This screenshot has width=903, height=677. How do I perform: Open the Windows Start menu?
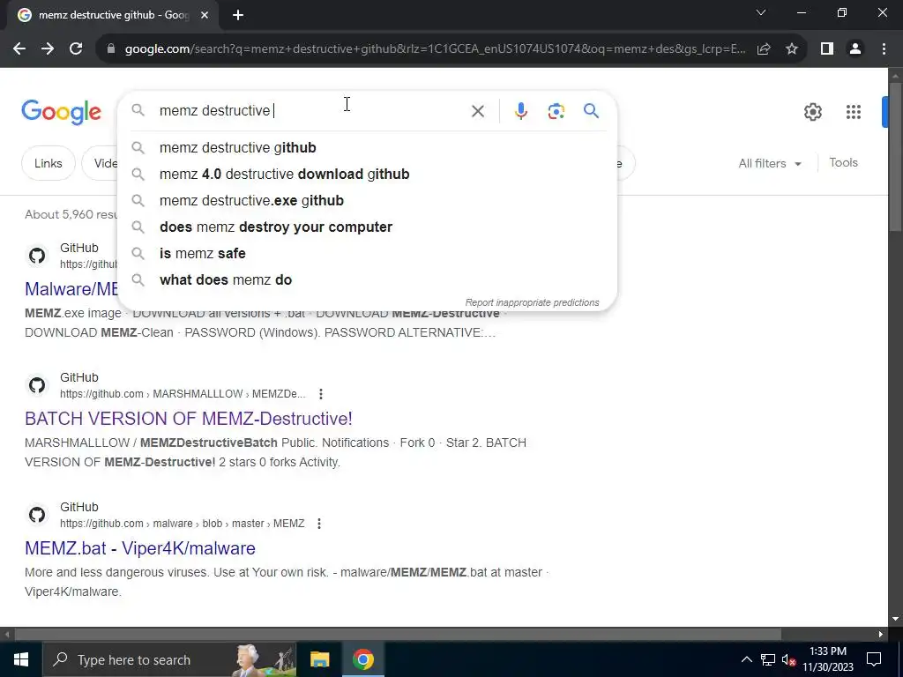point(21,659)
